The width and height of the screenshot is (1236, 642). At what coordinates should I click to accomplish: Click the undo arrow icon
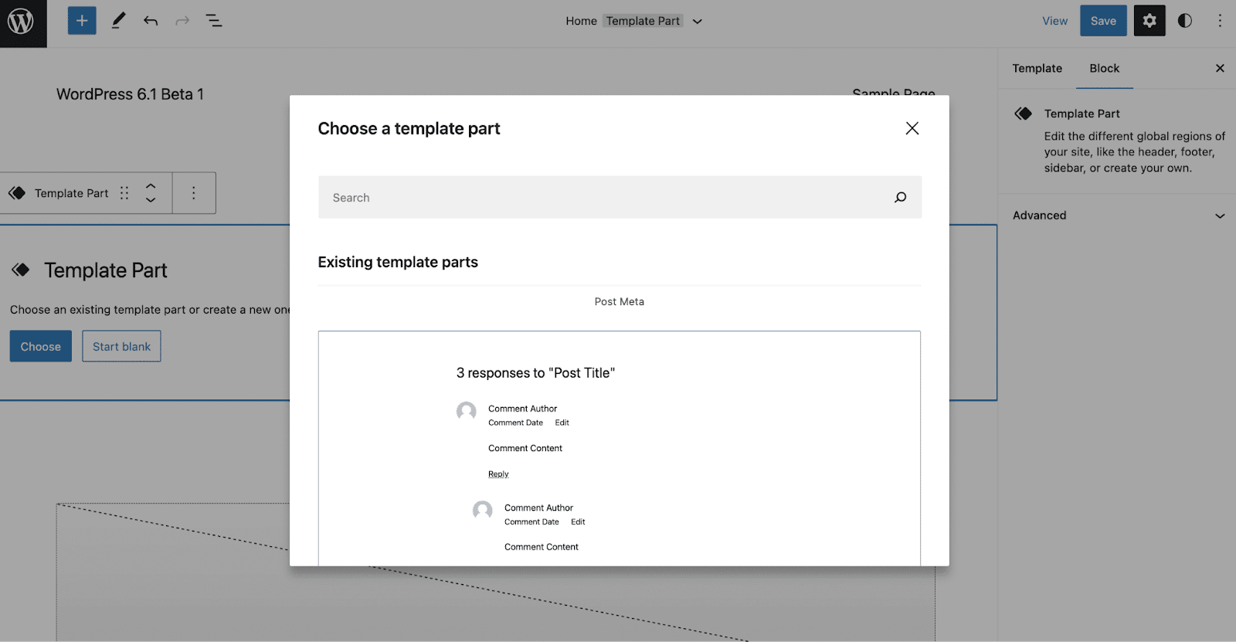[151, 21]
